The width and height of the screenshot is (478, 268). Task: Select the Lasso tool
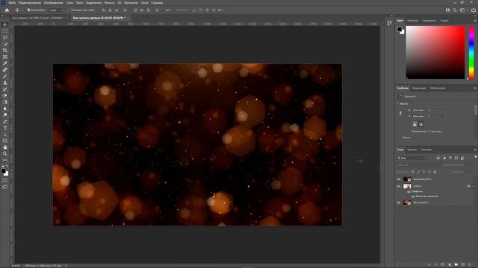(5, 37)
